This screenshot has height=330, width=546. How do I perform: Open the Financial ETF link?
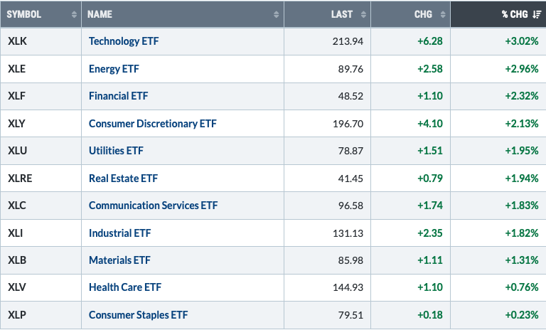coord(119,96)
